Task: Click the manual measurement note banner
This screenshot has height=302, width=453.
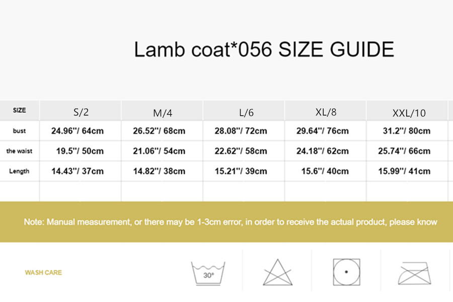Action: (x=231, y=222)
